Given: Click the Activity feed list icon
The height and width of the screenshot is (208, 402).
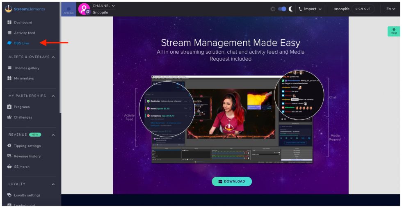Looking at the screenshot, I should [9, 33].
